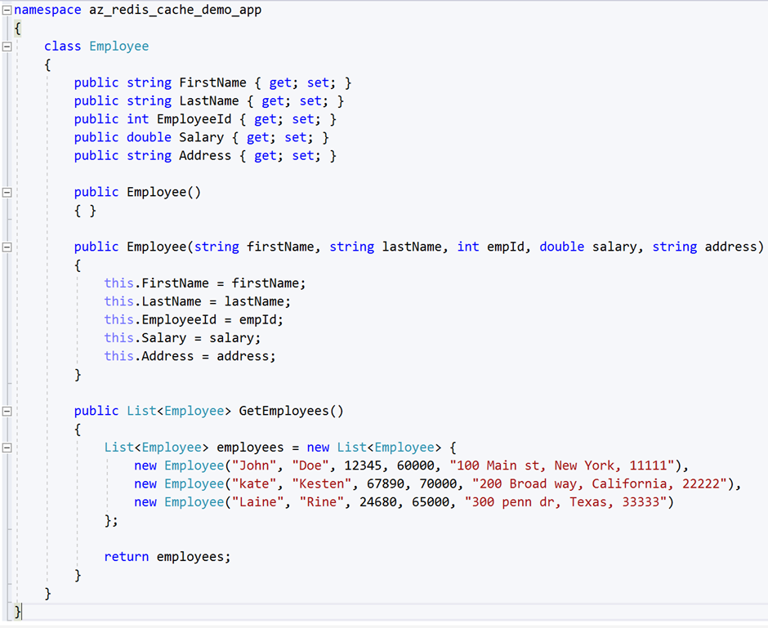This screenshot has height=628, width=768.
Task: Click the "300 penn dr, Texas, 33333" string
Action: point(565,503)
